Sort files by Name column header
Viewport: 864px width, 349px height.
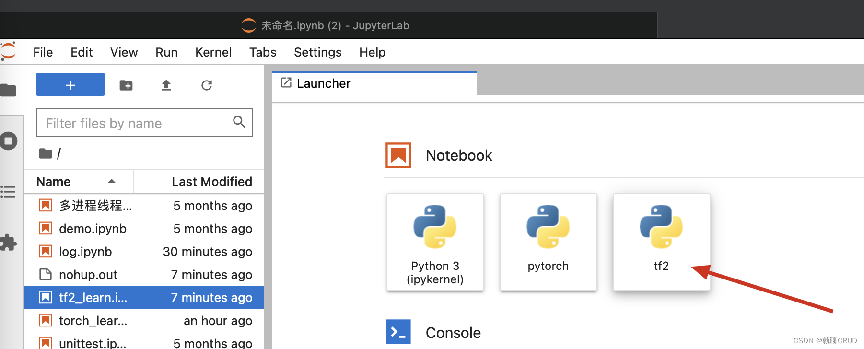[x=79, y=182]
